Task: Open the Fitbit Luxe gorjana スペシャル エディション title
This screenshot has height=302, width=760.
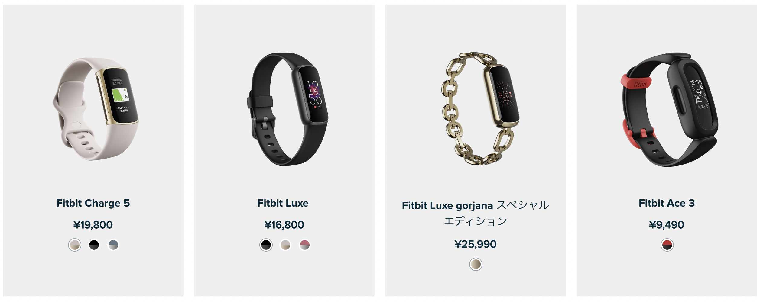Action: [x=476, y=213]
